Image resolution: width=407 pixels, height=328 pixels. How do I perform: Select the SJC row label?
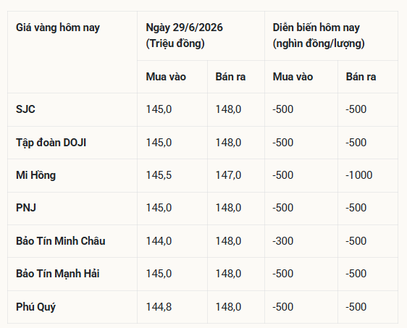(25, 109)
